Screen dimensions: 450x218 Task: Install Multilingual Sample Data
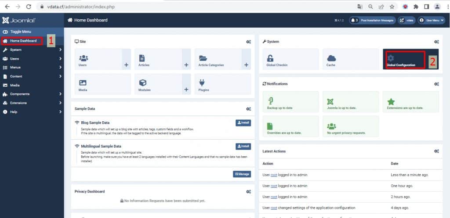243,146
